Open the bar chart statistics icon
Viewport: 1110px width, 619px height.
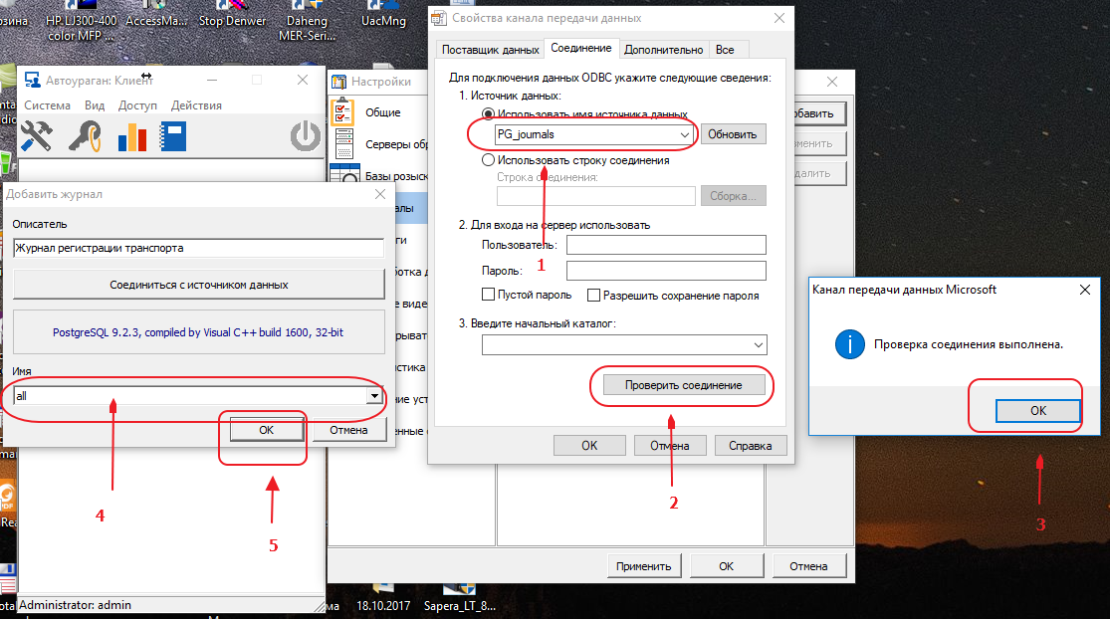(131, 135)
